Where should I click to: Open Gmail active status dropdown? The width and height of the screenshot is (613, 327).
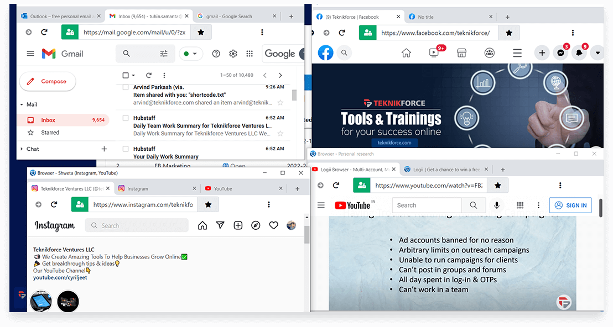coord(191,54)
